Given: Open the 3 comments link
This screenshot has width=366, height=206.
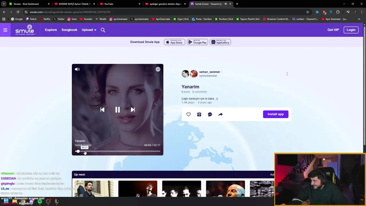Looking at the screenshot, I should coord(200,92).
